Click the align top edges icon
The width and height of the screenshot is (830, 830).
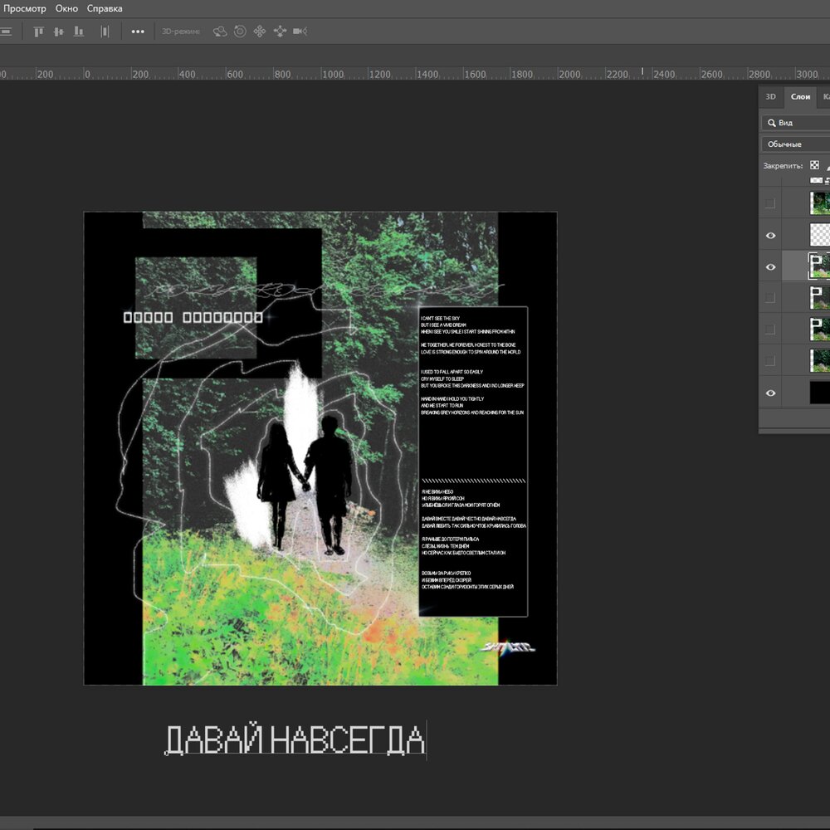[x=38, y=32]
